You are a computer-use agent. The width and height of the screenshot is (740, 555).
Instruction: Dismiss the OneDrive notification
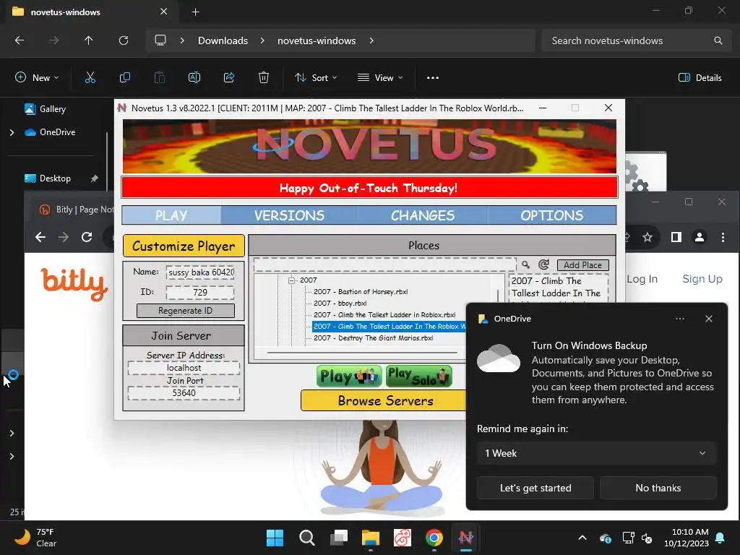(709, 319)
